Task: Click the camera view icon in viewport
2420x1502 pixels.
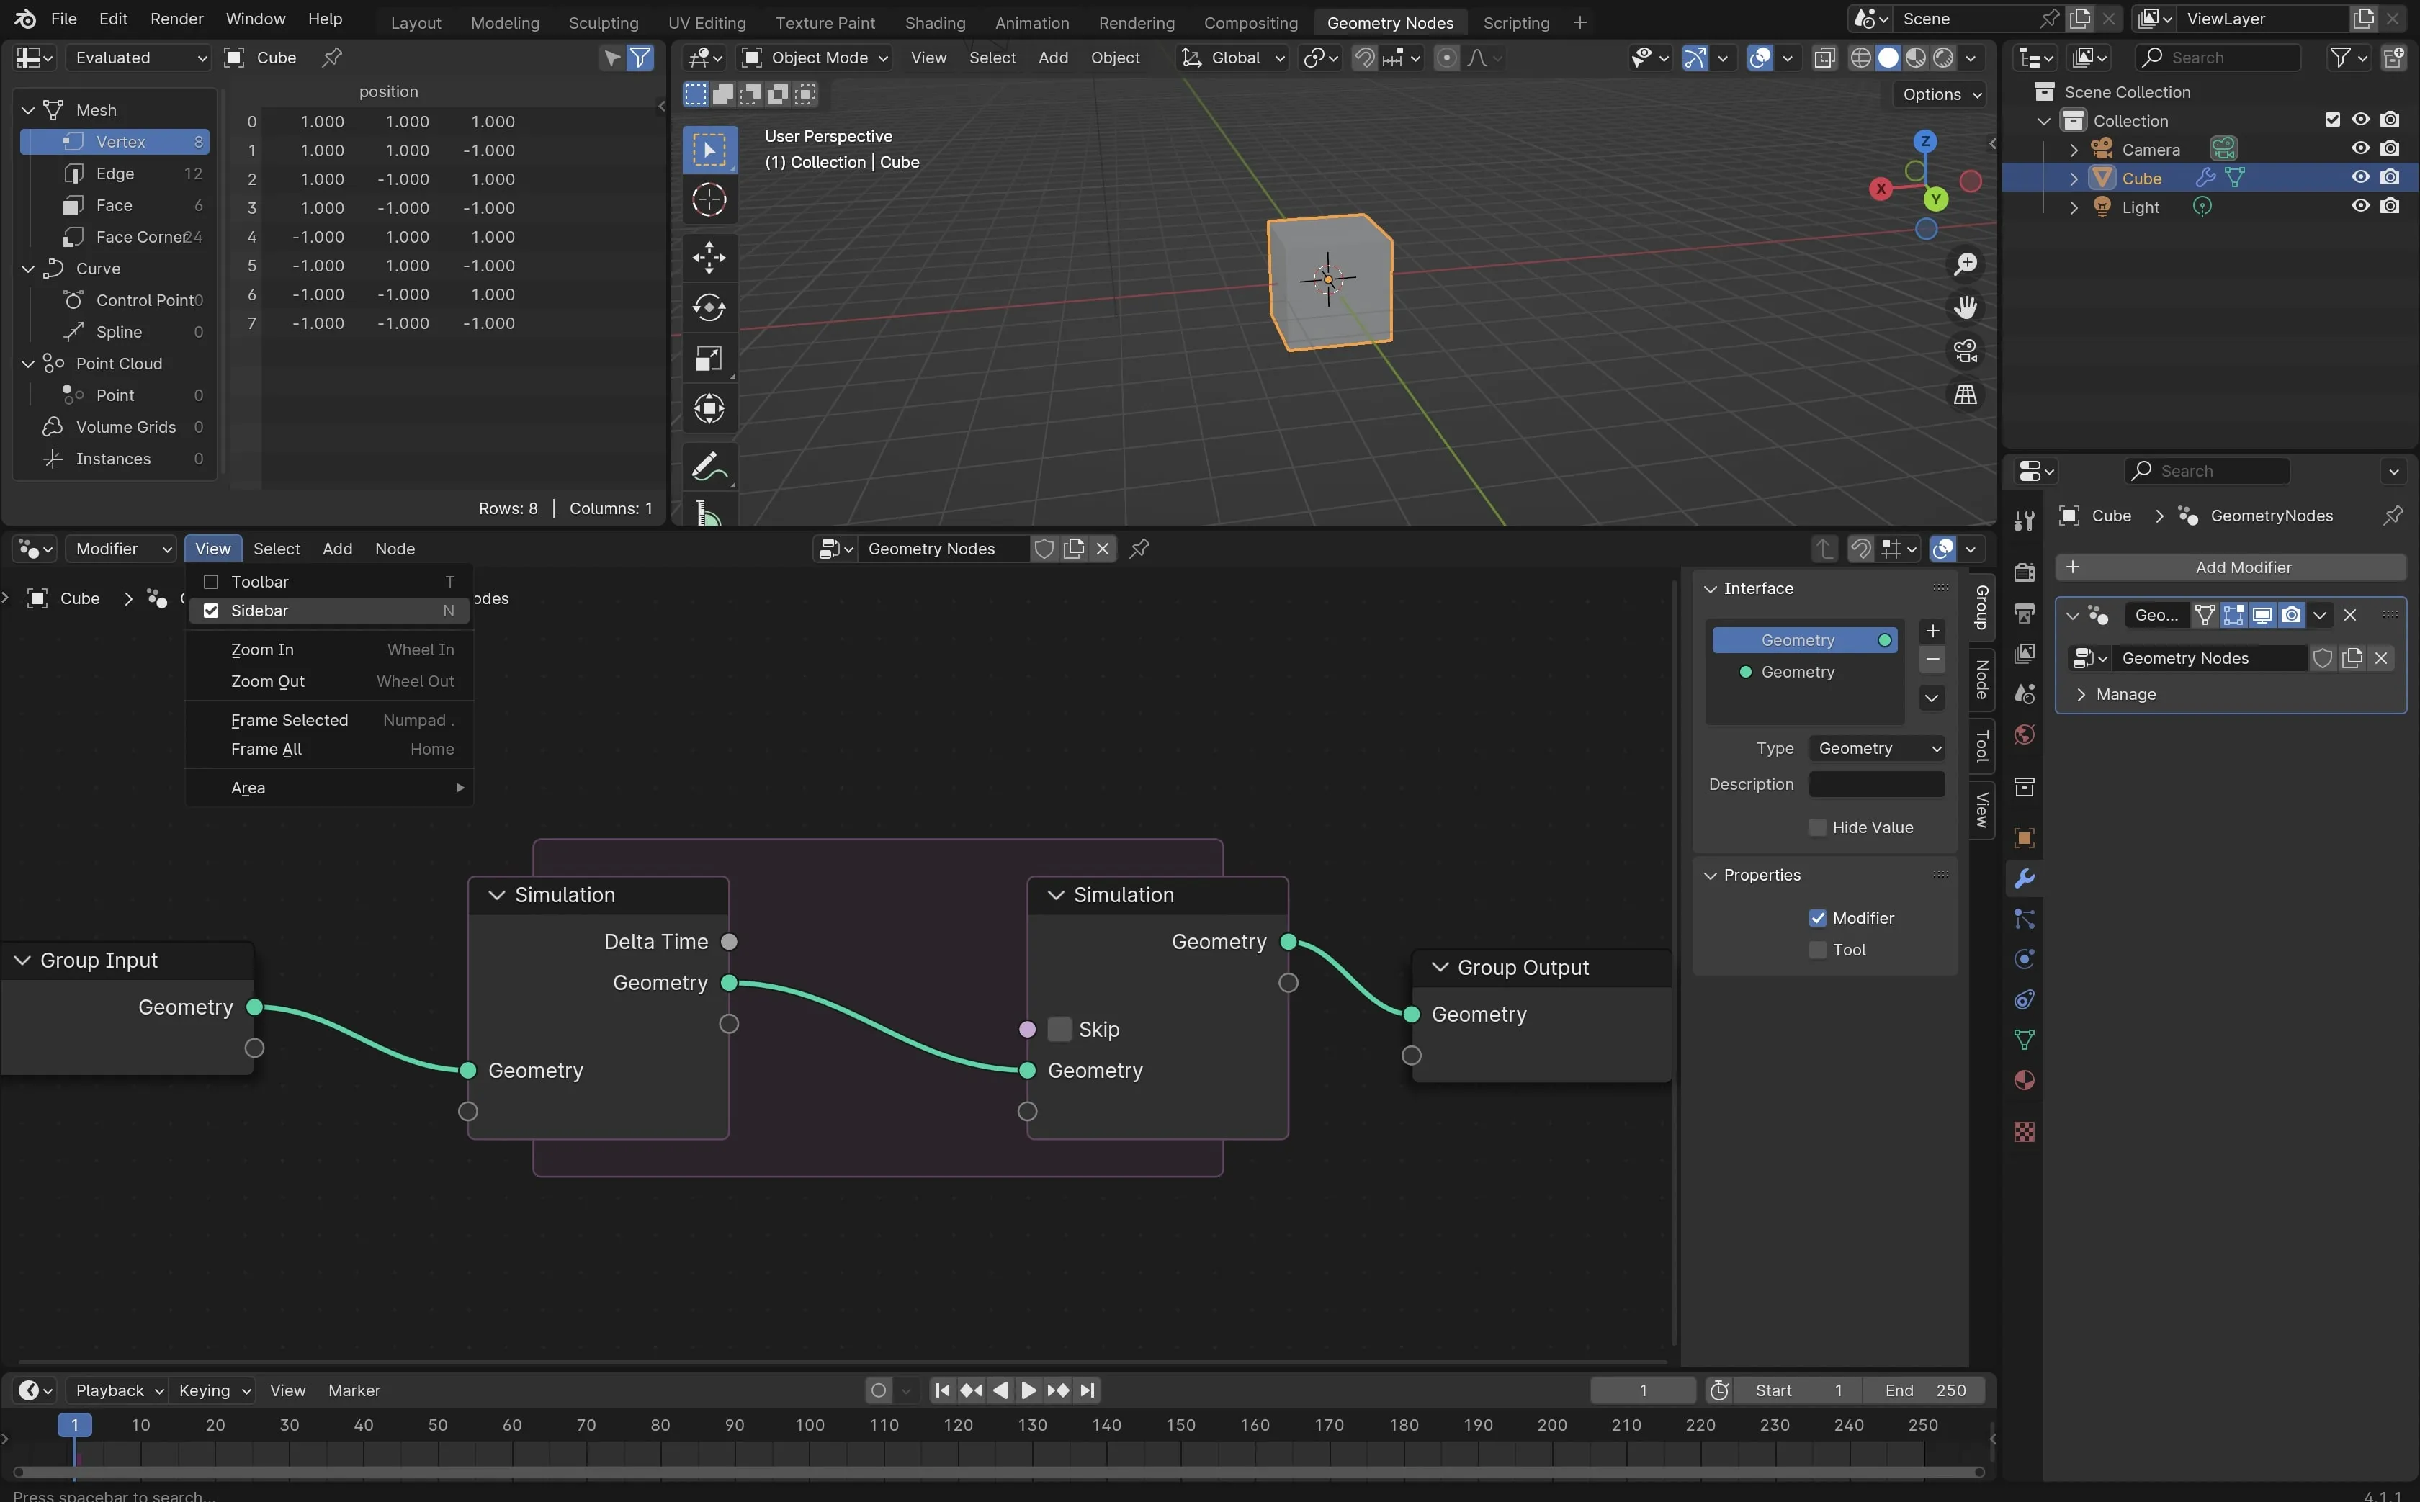Action: [1965, 351]
